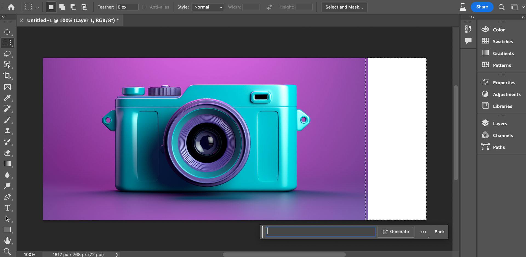Select the Object Selection tool
The width and height of the screenshot is (526, 257).
point(7,65)
